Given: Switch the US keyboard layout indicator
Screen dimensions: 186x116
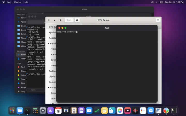Looking at the screenshot, I should 152,2.
